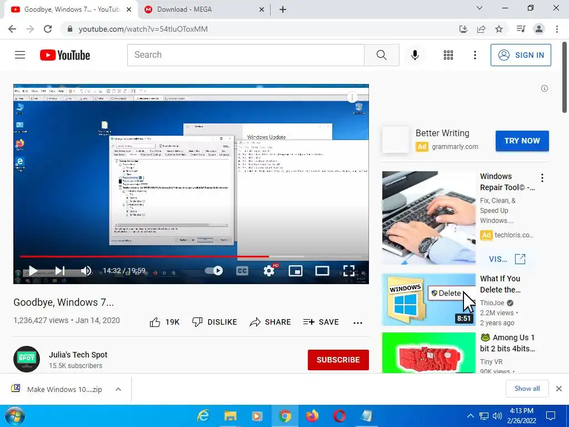Open Chrome media controls icon

click(x=521, y=29)
